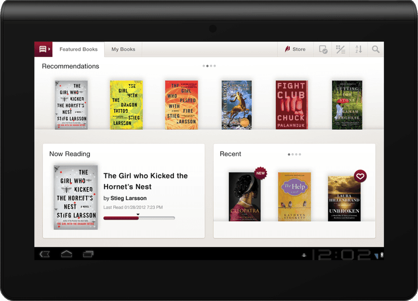Image resolution: width=418 pixels, height=301 pixels.
Task: Click the Last Read date text
Action: click(x=133, y=207)
